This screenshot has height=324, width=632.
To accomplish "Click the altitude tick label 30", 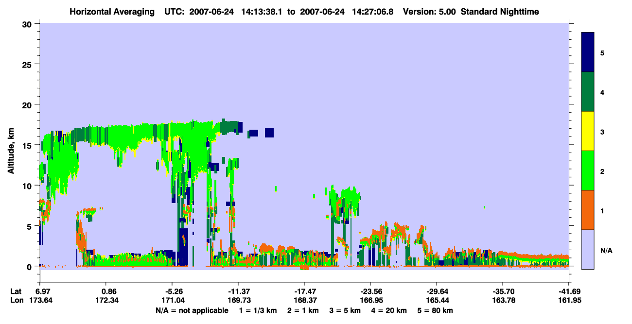I will (28, 24).
